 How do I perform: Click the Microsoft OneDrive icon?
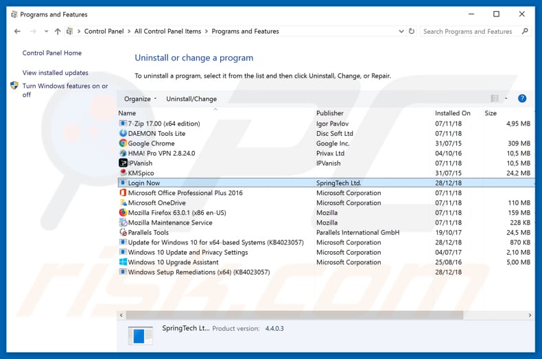point(123,202)
